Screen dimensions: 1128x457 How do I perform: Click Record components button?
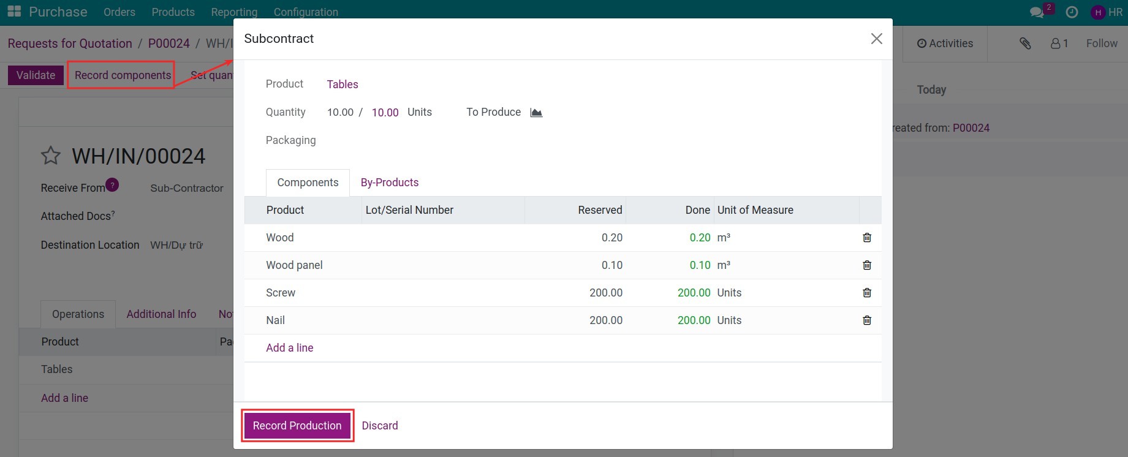click(123, 75)
